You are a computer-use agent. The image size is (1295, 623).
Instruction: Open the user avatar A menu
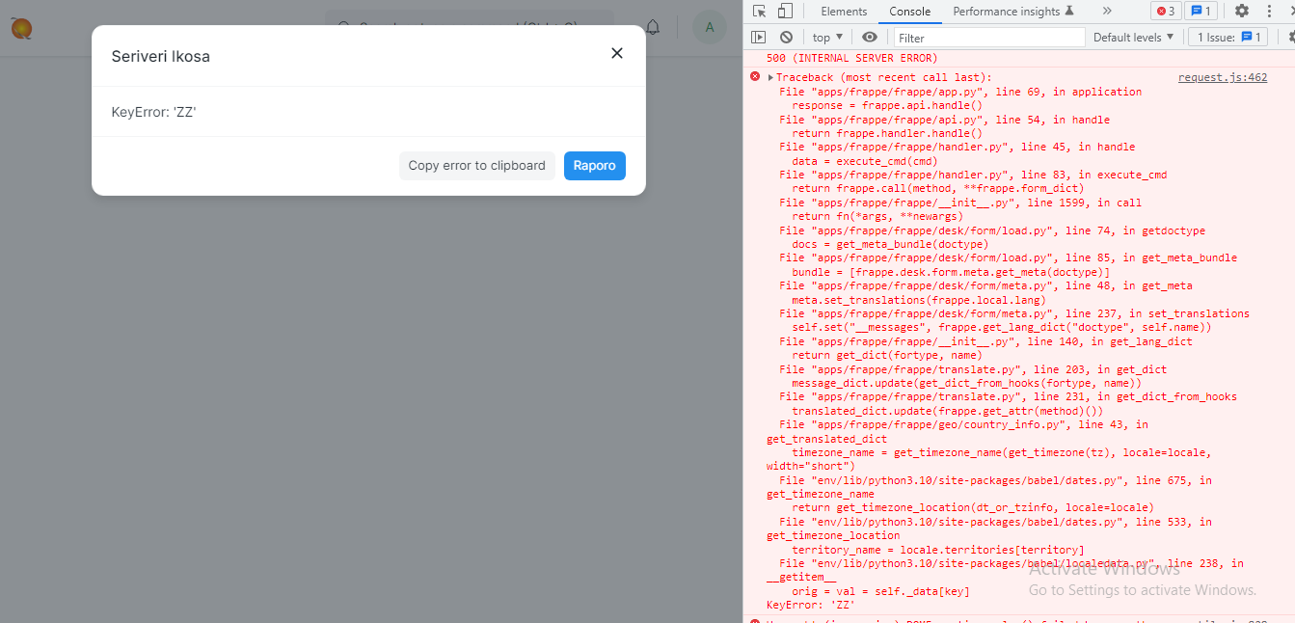pyautogui.click(x=710, y=27)
